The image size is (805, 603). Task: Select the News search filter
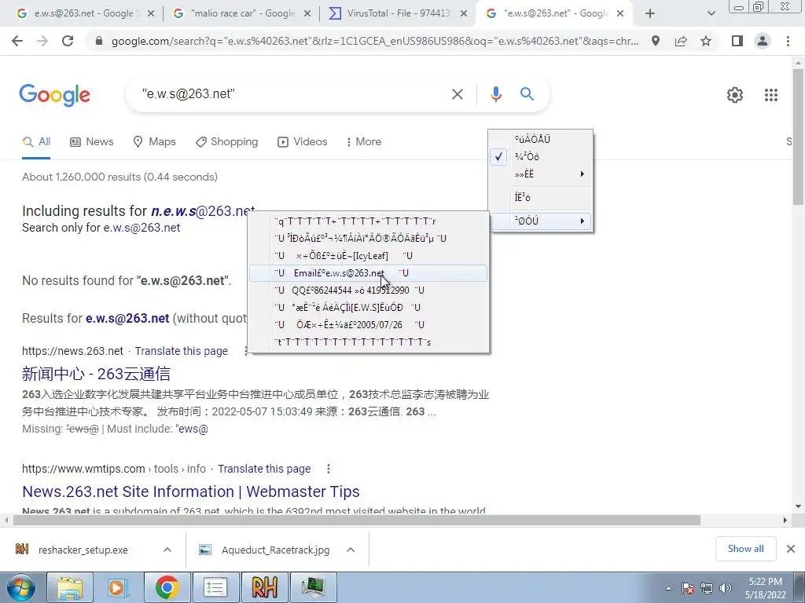[x=91, y=141]
